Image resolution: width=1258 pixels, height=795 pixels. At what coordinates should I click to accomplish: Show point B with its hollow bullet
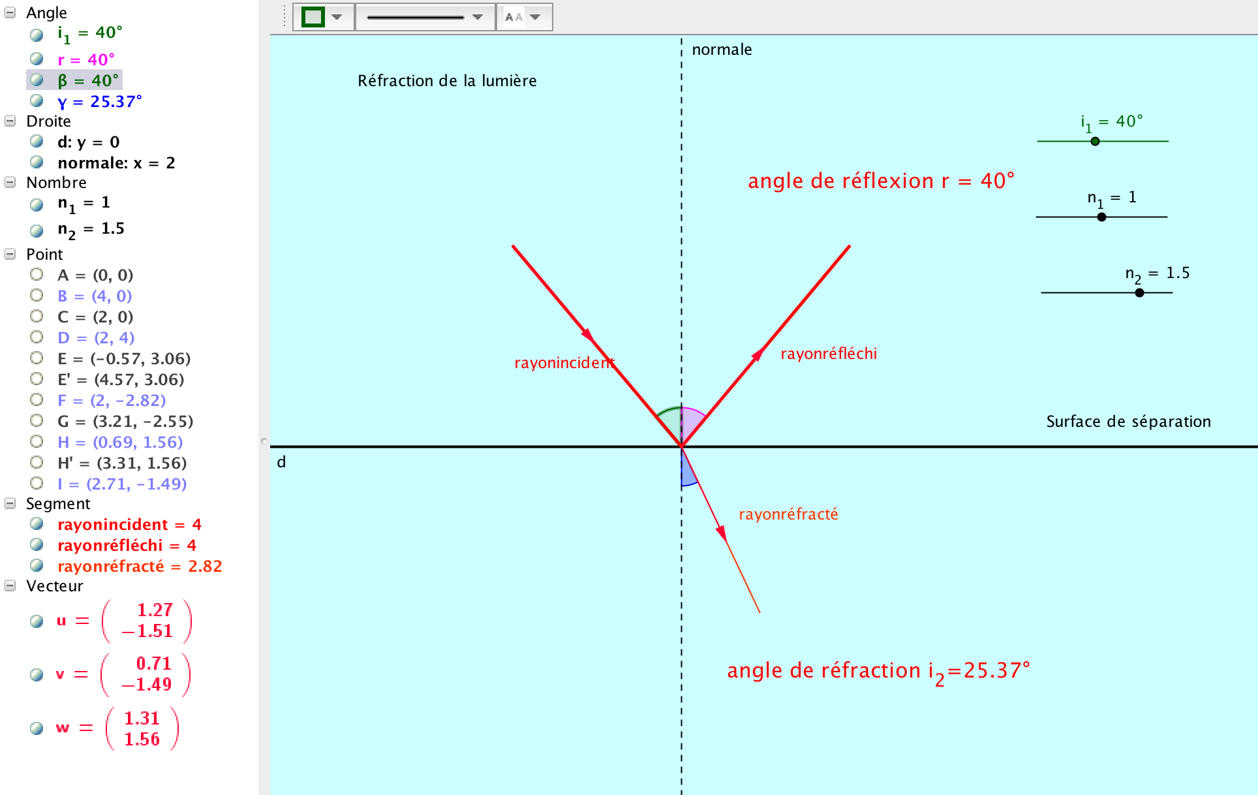point(37,296)
